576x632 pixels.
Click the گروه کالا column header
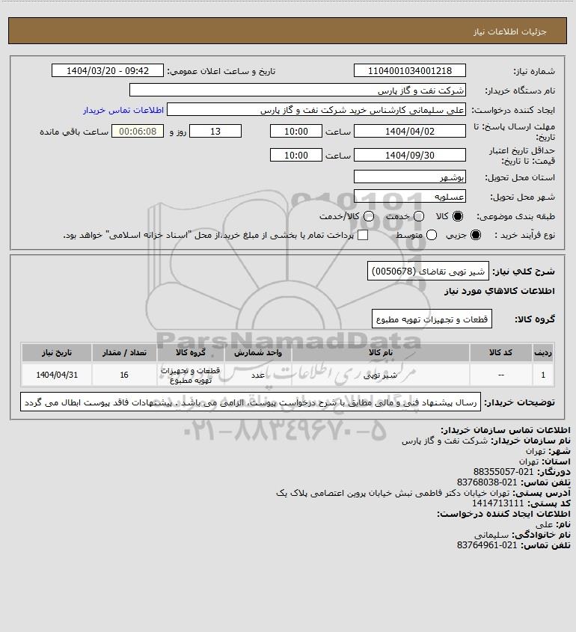tap(191, 353)
